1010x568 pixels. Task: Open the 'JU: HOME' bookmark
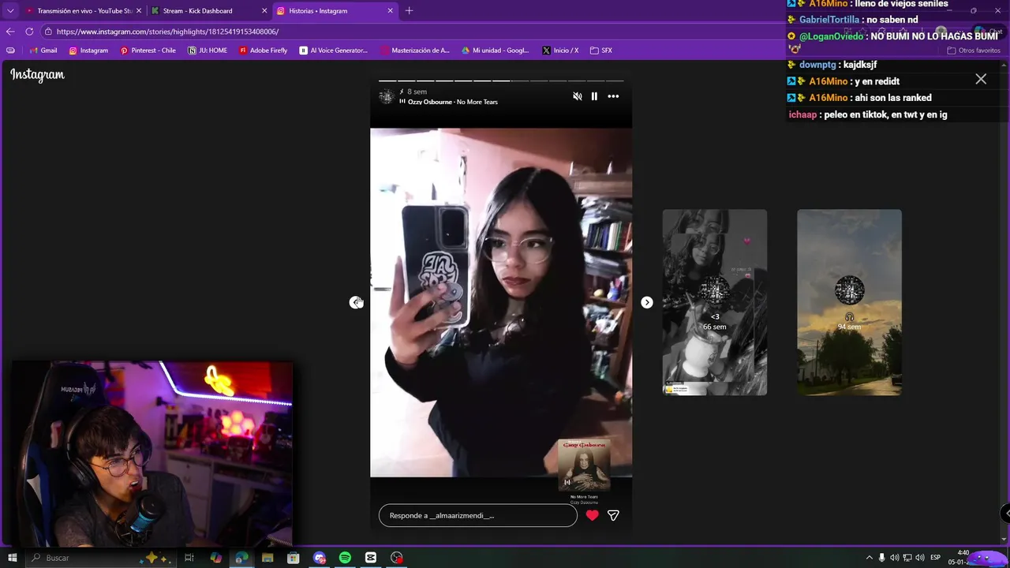(208, 50)
